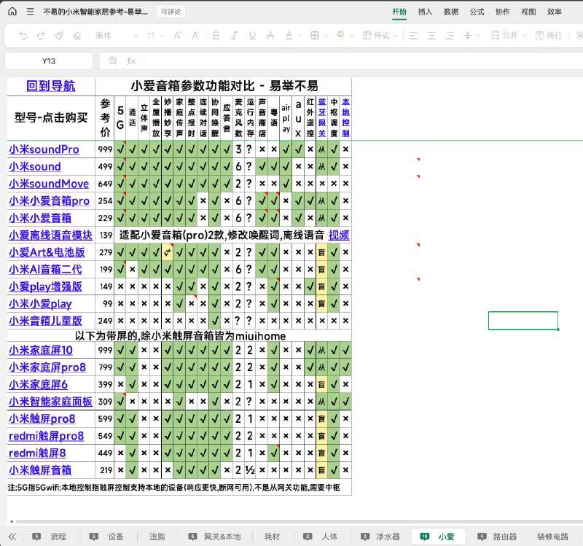Switch to the 网关&本地 sheet tab
Image resolution: width=583 pixels, height=546 pixels.
[222, 537]
